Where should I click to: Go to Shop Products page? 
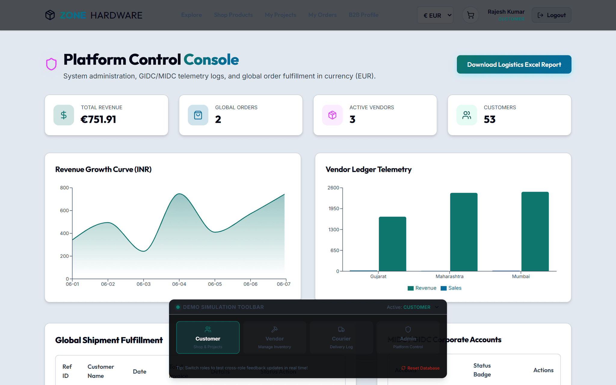(x=233, y=15)
